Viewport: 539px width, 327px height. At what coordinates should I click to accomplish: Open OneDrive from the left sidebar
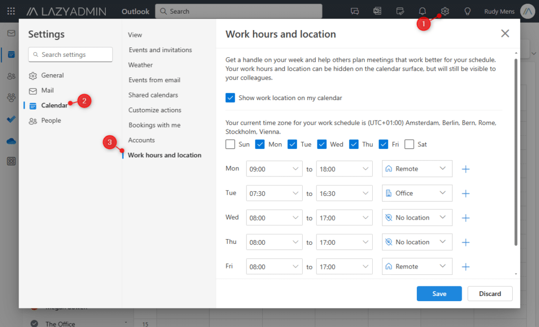[12, 141]
